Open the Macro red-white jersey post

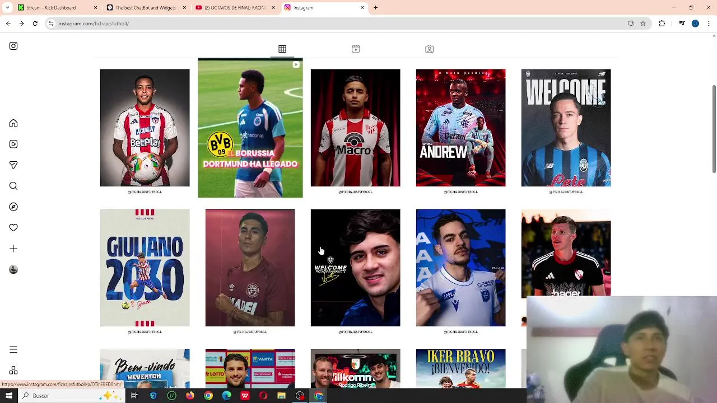356,128
